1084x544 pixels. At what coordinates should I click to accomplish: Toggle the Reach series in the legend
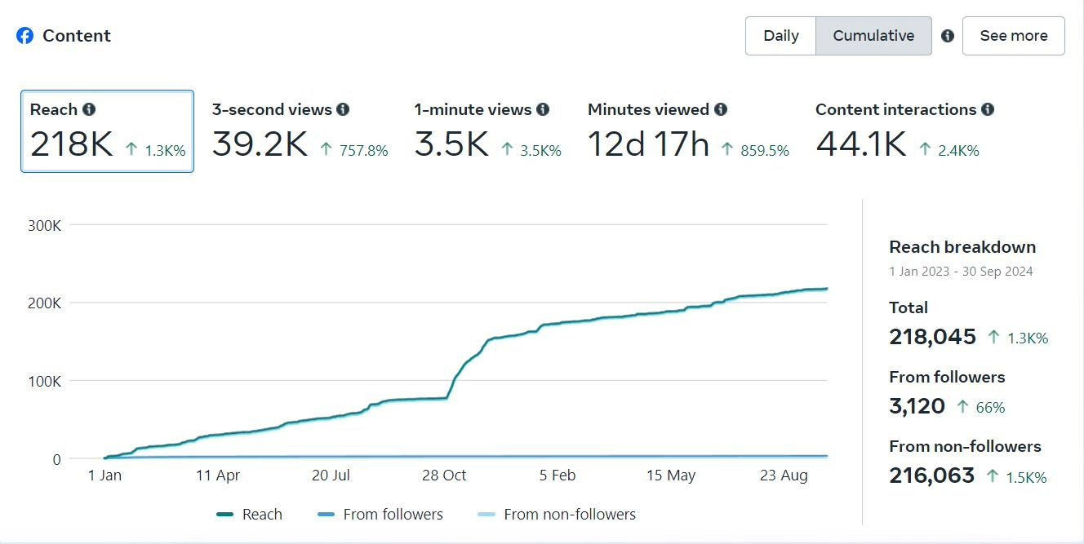[250, 515]
